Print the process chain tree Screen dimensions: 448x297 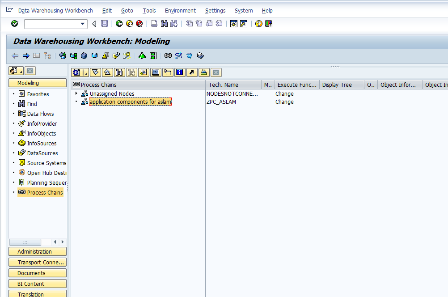tap(203, 72)
